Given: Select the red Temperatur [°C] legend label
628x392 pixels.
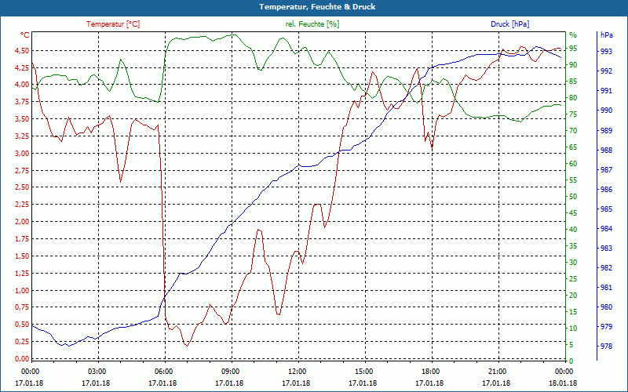Looking at the screenshot, I should click(113, 24).
